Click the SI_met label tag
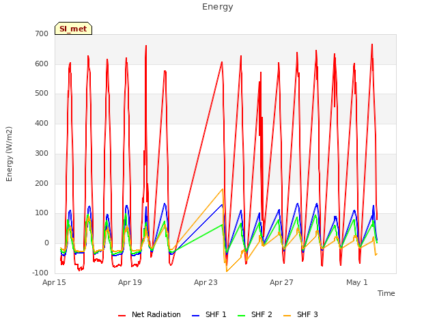 [73, 29]
